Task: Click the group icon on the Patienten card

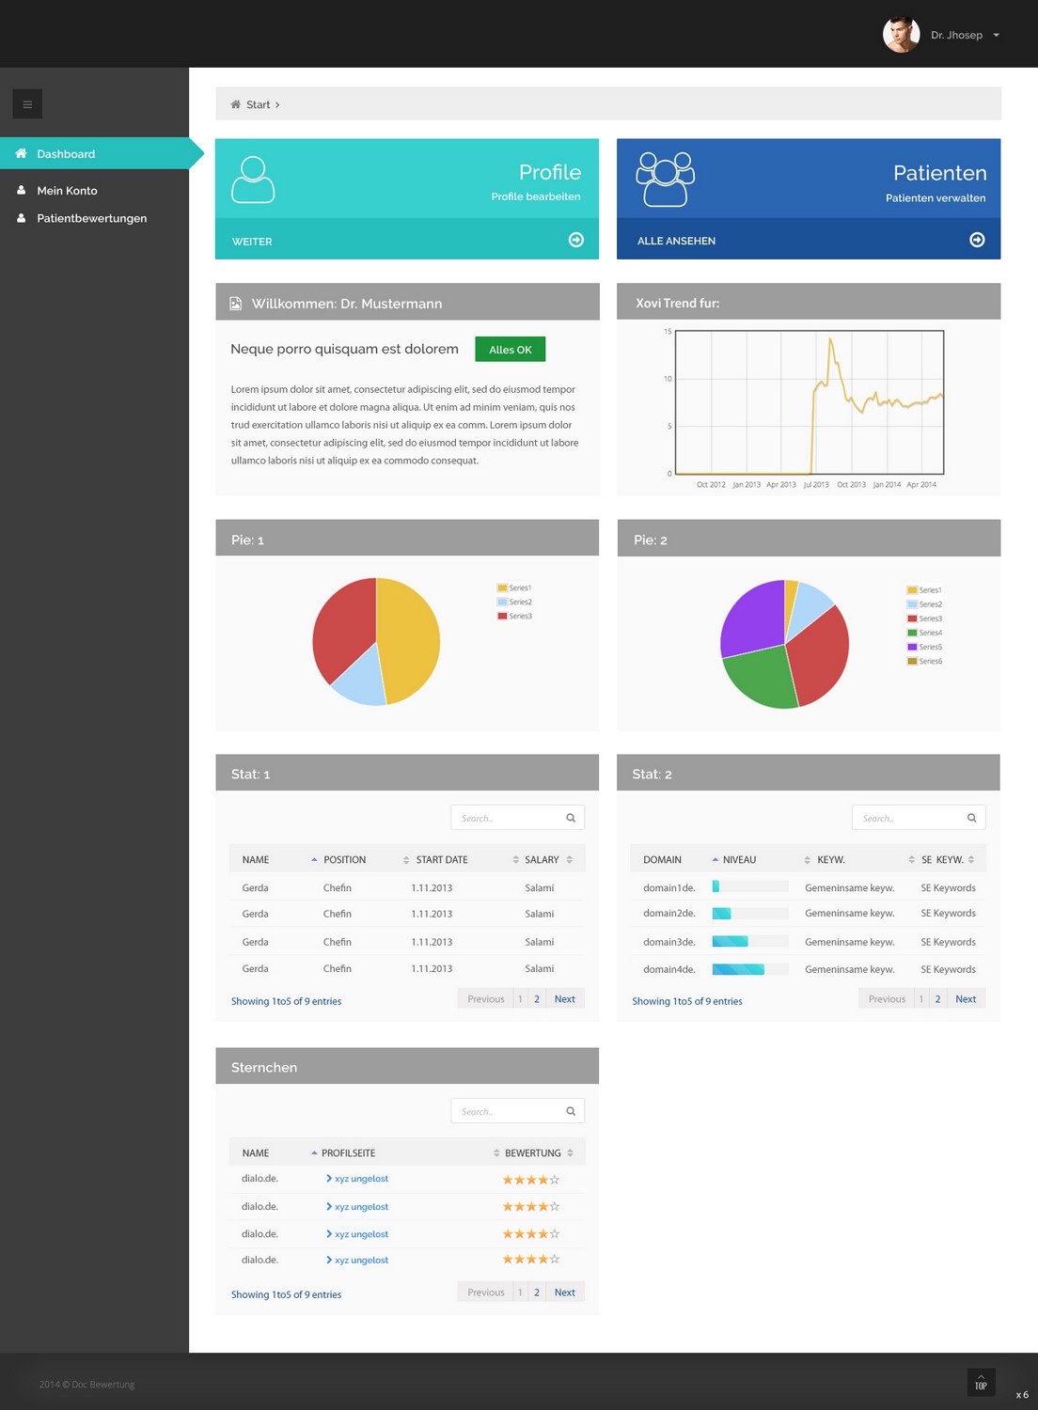Action: click(666, 179)
